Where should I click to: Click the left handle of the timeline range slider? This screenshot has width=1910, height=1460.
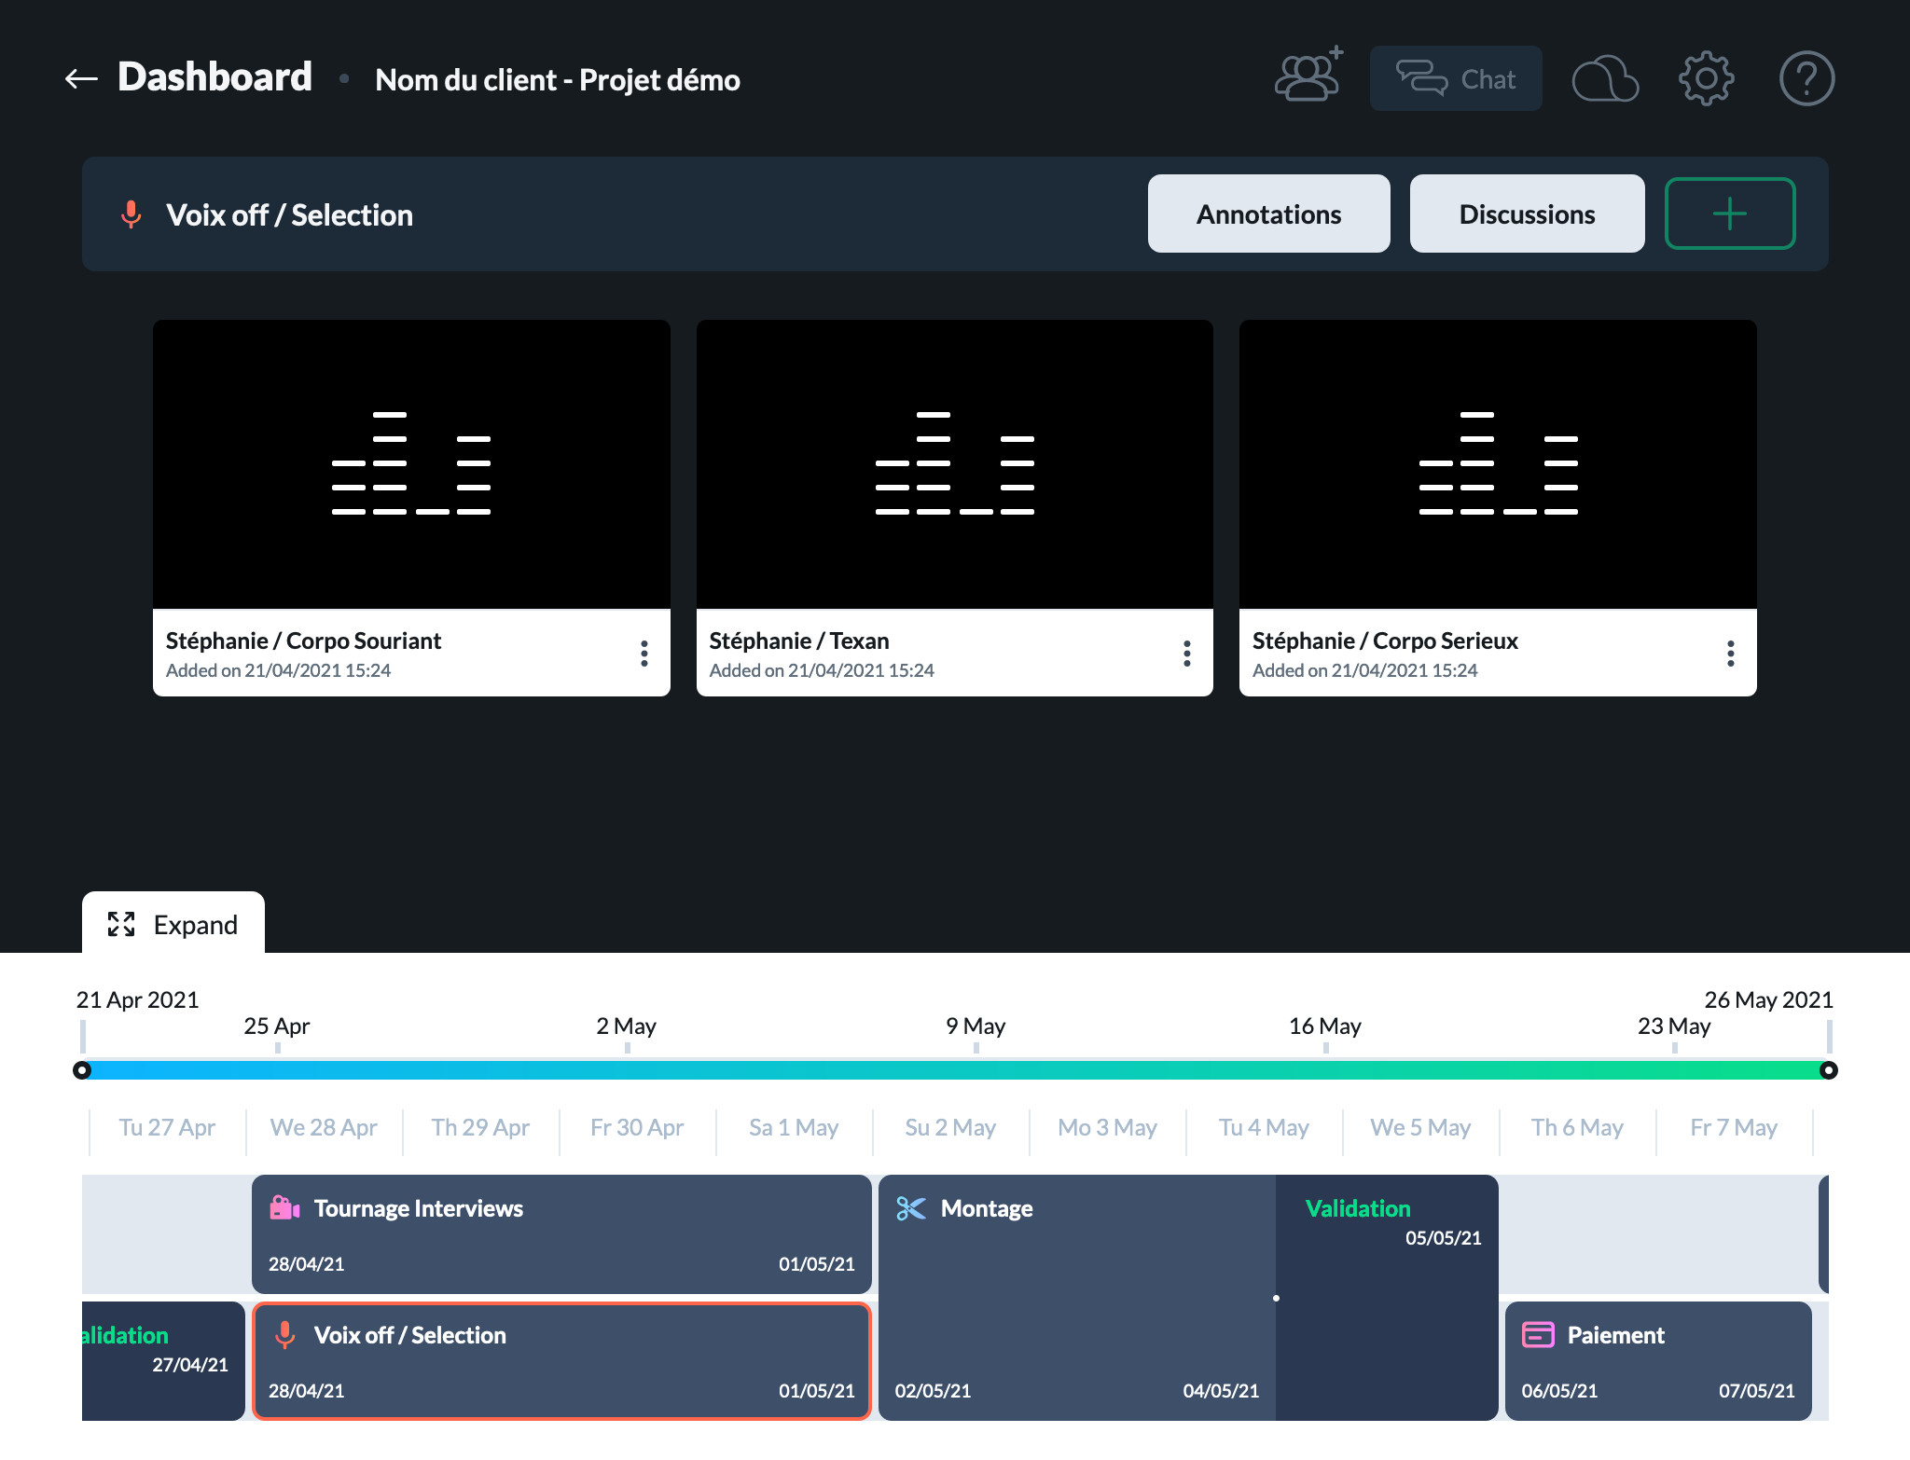[x=82, y=1070]
